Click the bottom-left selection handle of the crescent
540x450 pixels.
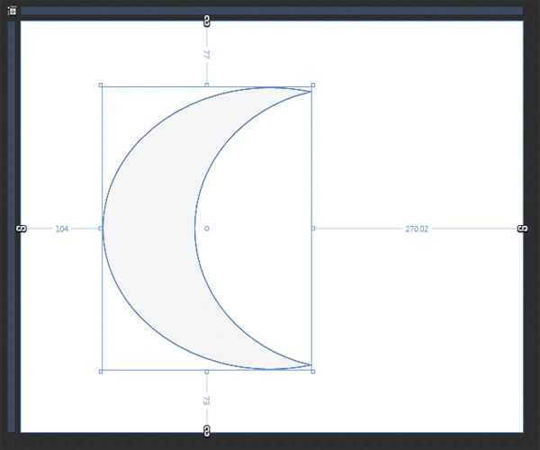101,372
